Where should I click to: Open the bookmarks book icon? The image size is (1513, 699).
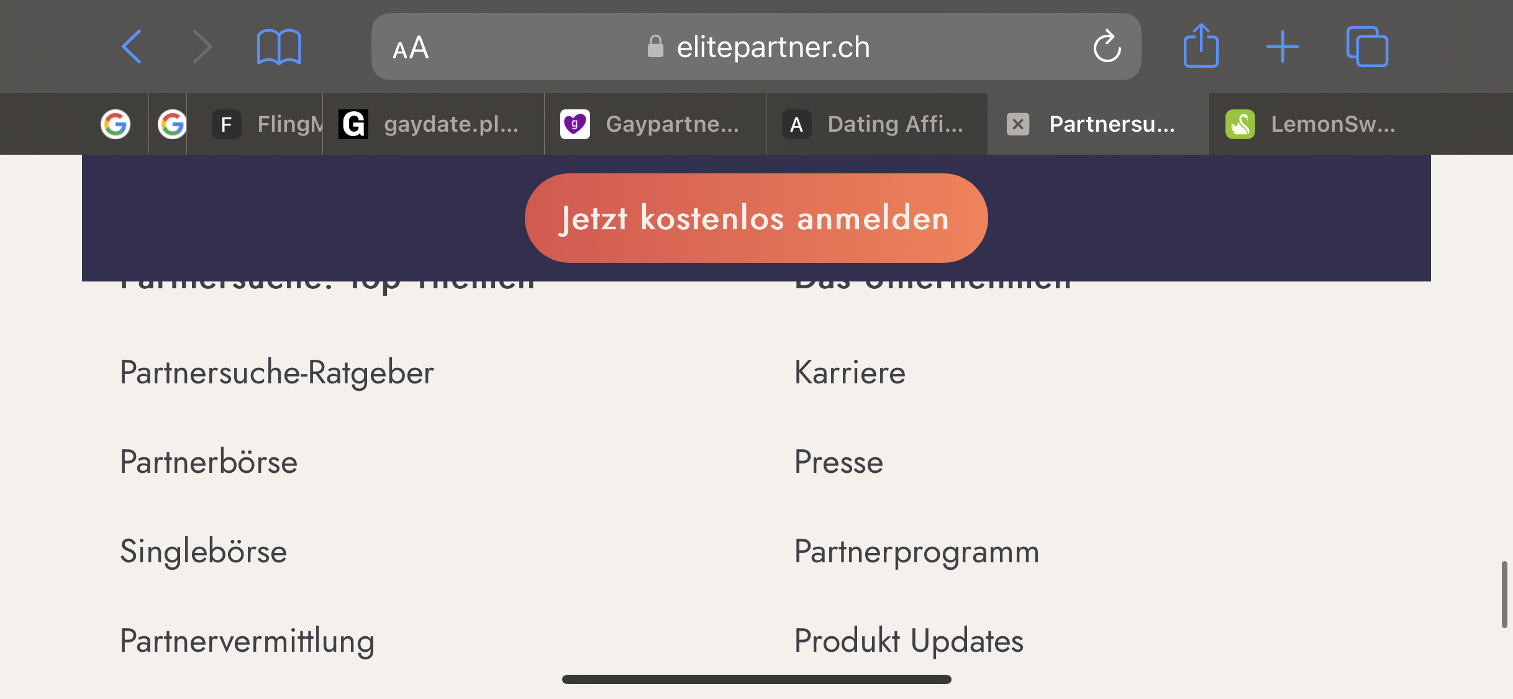click(x=279, y=47)
